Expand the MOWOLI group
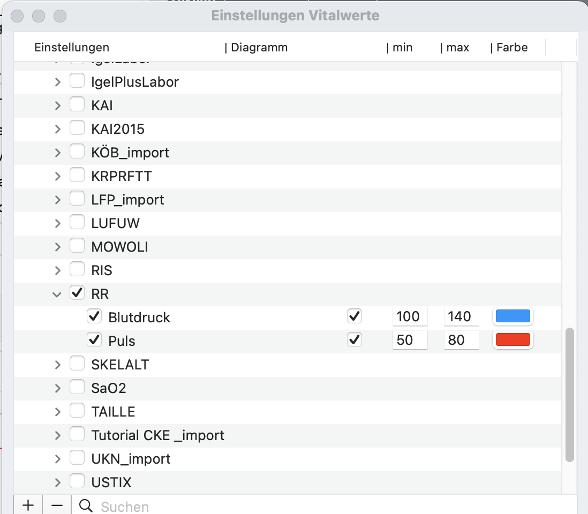 click(57, 247)
